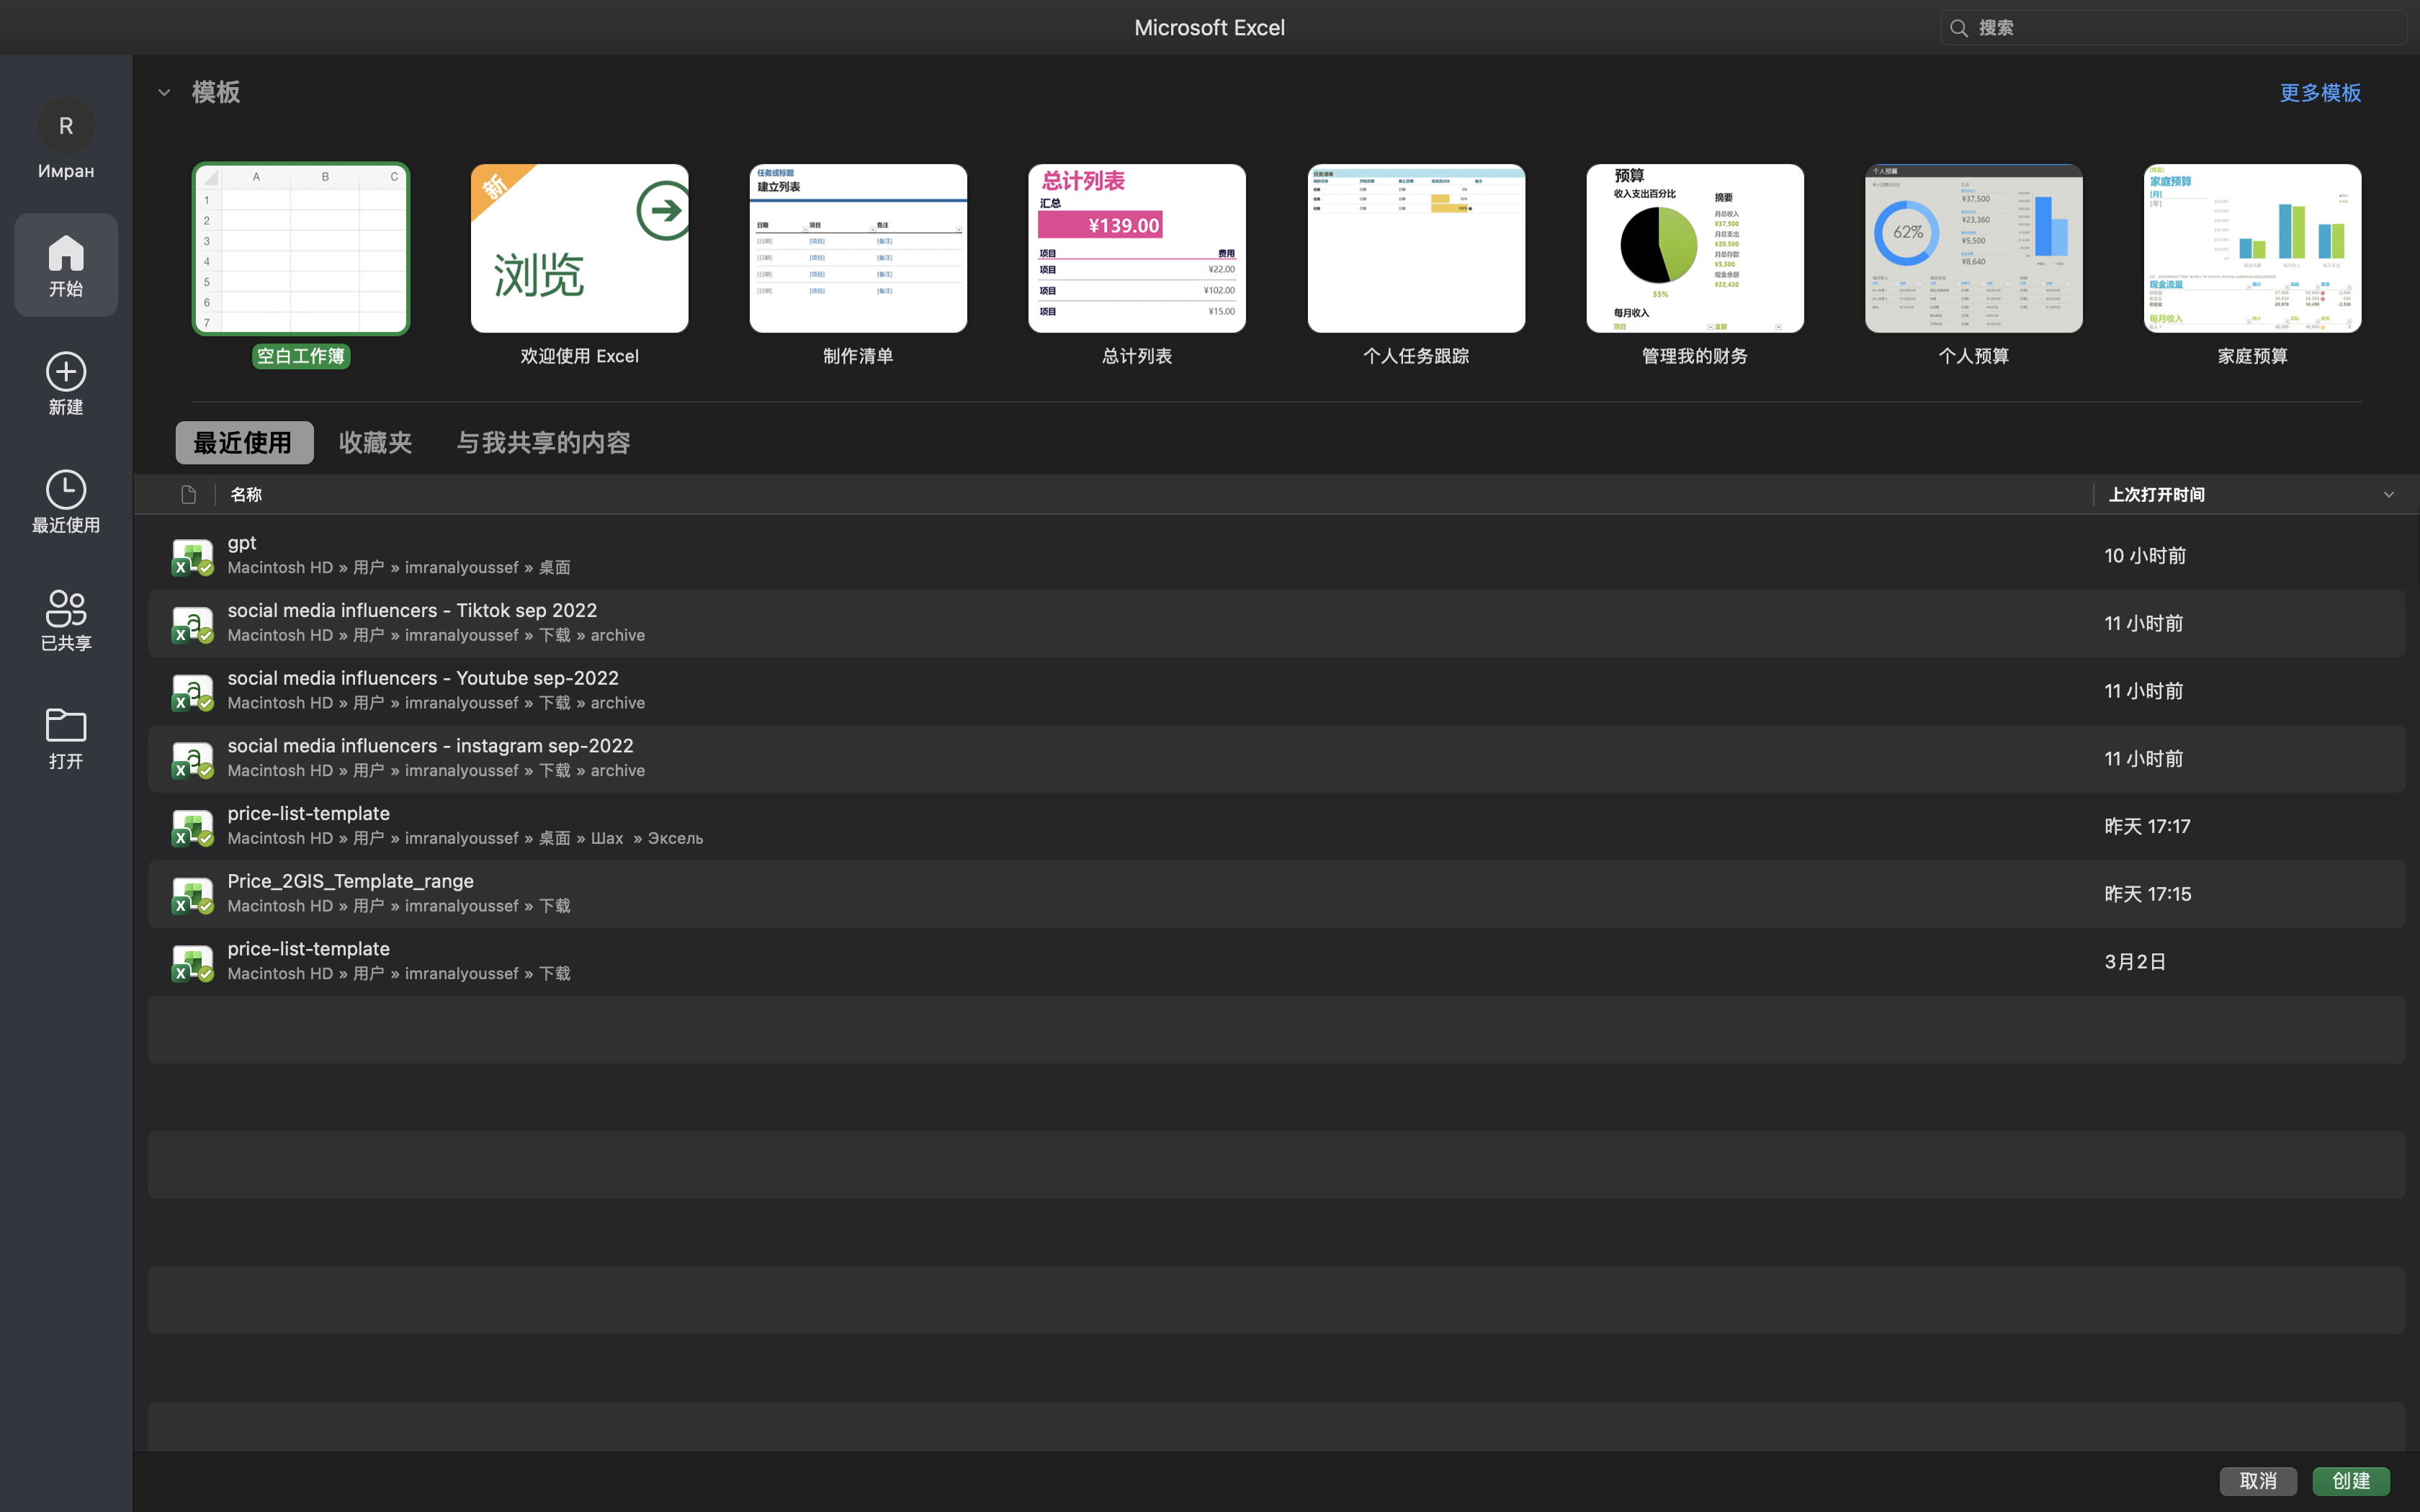This screenshot has height=1512, width=2420.
Task: Open the More templates (更多模板) link
Action: tap(2319, 93)
